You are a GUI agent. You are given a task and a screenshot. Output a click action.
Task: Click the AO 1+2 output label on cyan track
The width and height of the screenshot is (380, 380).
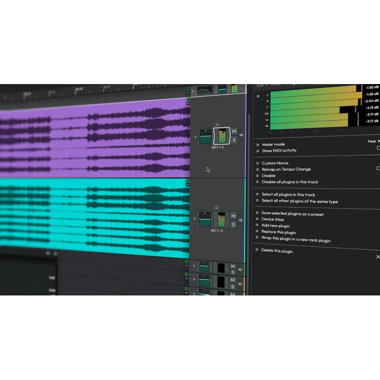click(217, 230)
